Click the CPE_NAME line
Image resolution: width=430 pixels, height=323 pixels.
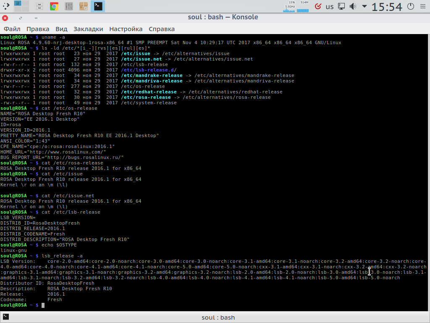coord(58,147)
